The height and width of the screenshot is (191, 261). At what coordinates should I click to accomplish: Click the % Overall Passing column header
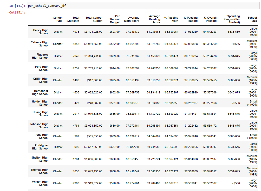[x=210, y=19]
